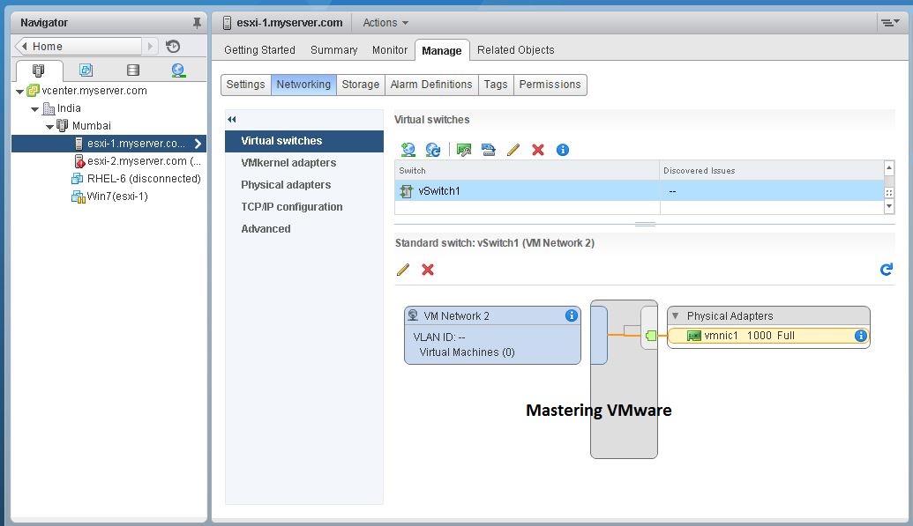Click Add host networking icon
This screenshot has width=913, height=526.
click(408, 150)
